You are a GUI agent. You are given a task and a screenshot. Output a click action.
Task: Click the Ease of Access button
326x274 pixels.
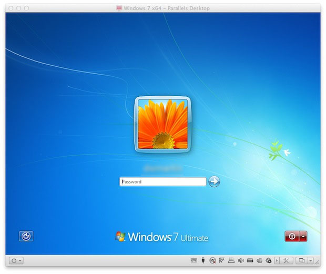pos(26,237)
